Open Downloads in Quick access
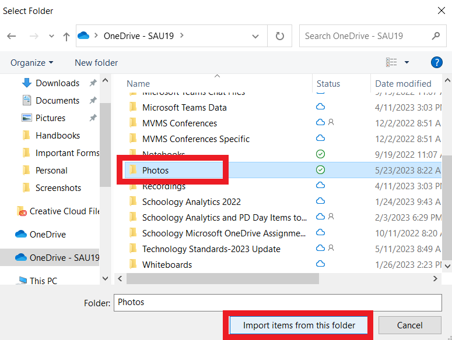This screenshot has height=340, width=452. [x=57, y=83]
